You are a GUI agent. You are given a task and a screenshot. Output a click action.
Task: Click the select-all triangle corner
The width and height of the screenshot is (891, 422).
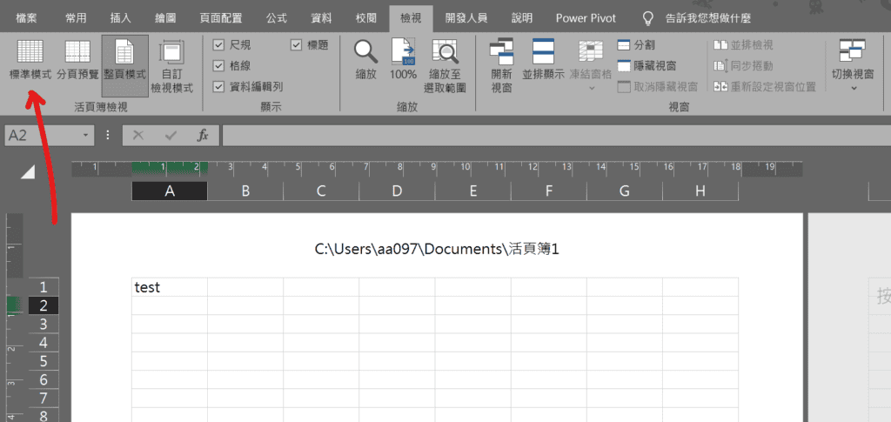[28, 172]
